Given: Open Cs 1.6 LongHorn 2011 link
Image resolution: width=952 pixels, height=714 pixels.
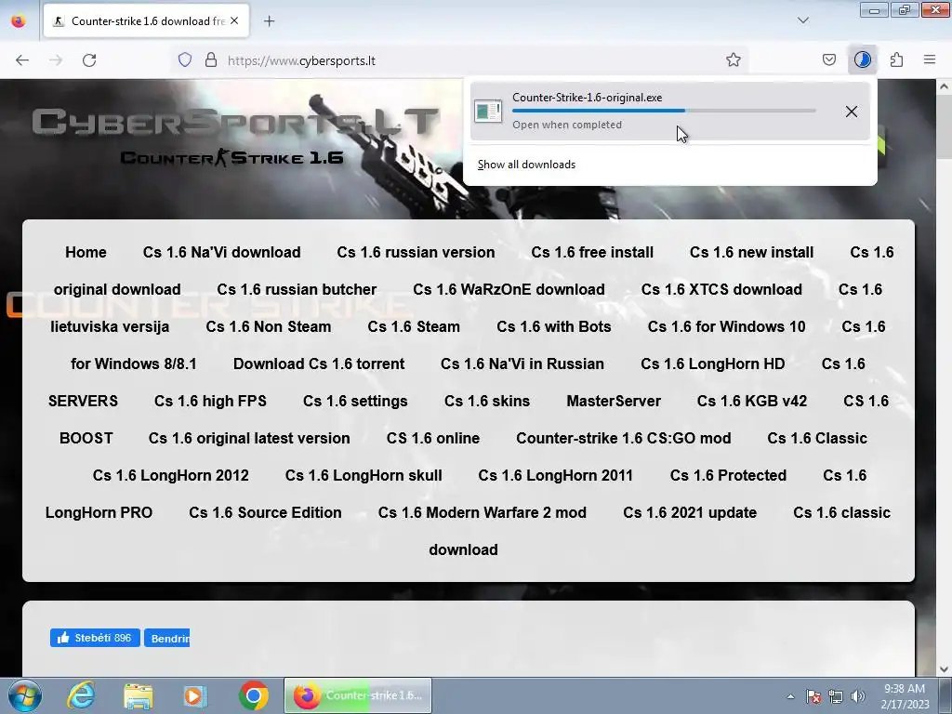Looking at the screenshot, I should click(556, 475).
